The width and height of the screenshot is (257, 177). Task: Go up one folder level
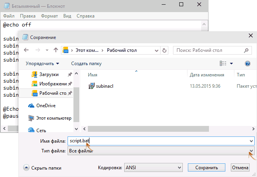56,50
